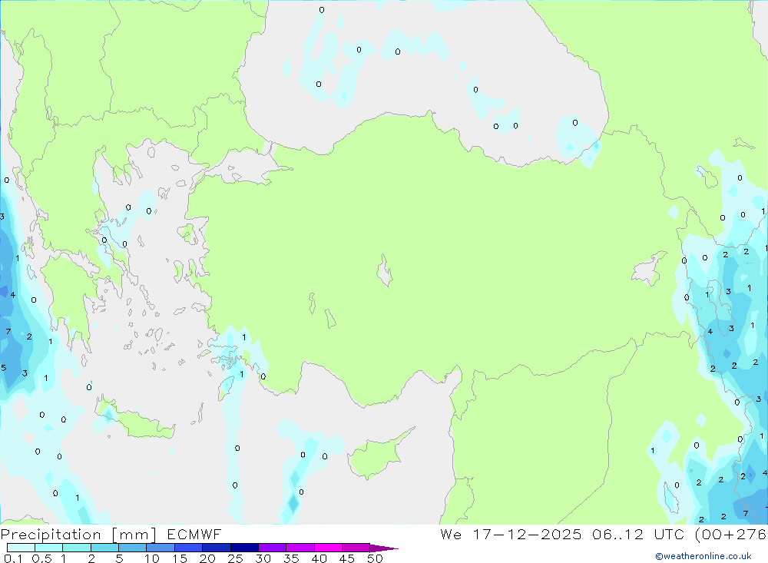This screenshot has height=563, width=768.
Task: Click the 'We 17-12-2025' date text
Action: tap(511, 534)
